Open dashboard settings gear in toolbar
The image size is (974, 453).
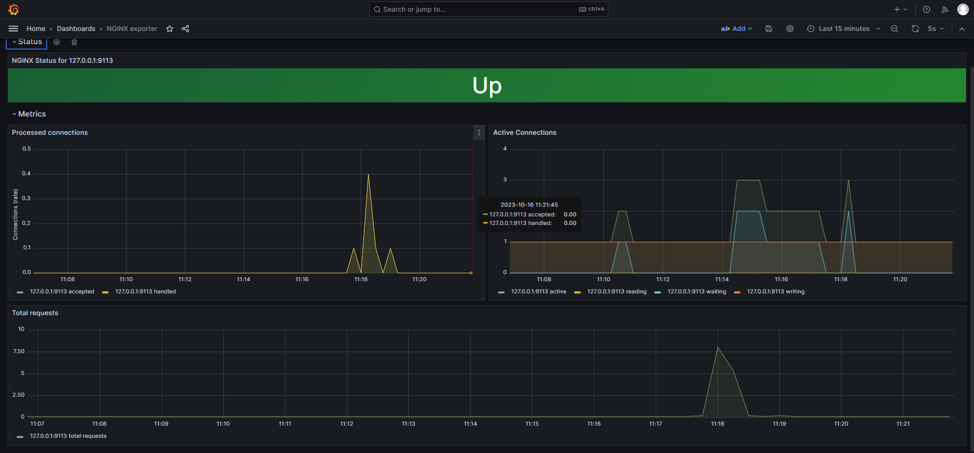pos(790,29)
